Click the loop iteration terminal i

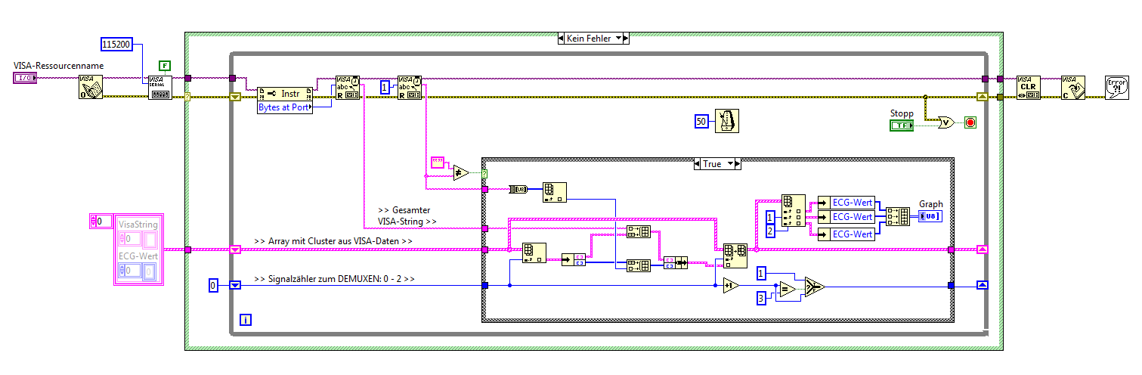click(246, 320)
